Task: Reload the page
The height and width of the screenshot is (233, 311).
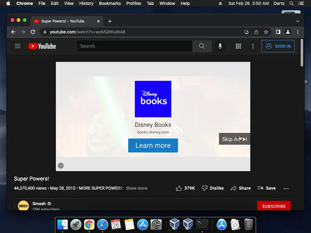Action: coord(33,32)
